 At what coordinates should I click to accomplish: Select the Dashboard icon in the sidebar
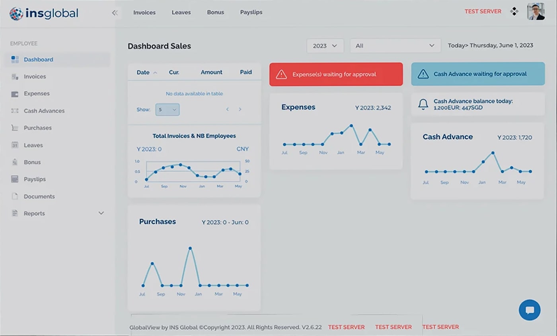click(14, 59)
